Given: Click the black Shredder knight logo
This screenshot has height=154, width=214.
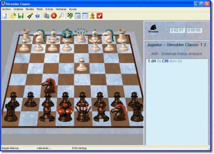Looking at the screenshot, I should pos(153,29).
